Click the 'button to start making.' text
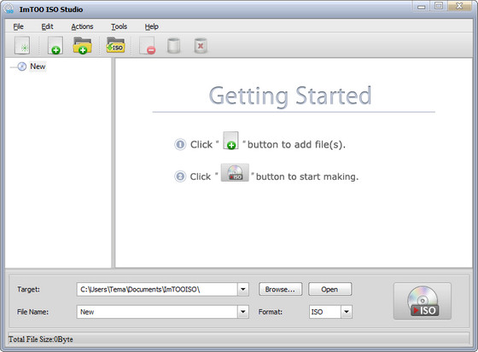Screen dimensions: 478x352 coord(307,176)
